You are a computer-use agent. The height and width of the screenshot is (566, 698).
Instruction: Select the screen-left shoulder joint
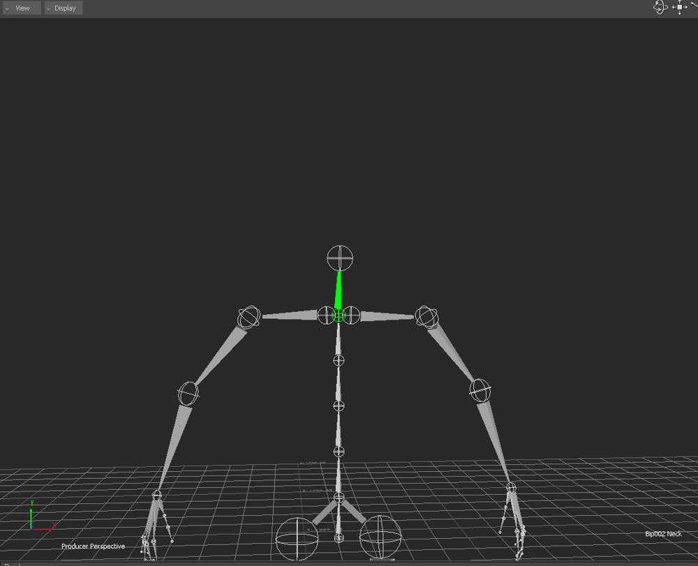tap(249, 318)
